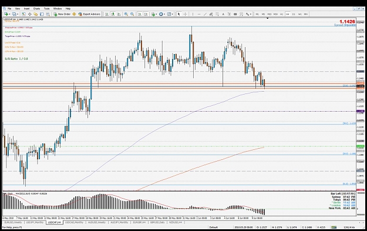Click the Profiles icon
Screen dimensions: 367x231
pos(14,14)
